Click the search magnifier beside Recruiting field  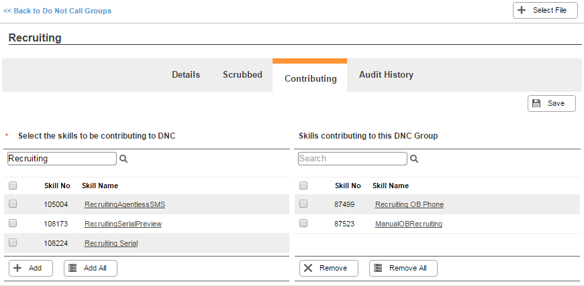tap(124, 159)
